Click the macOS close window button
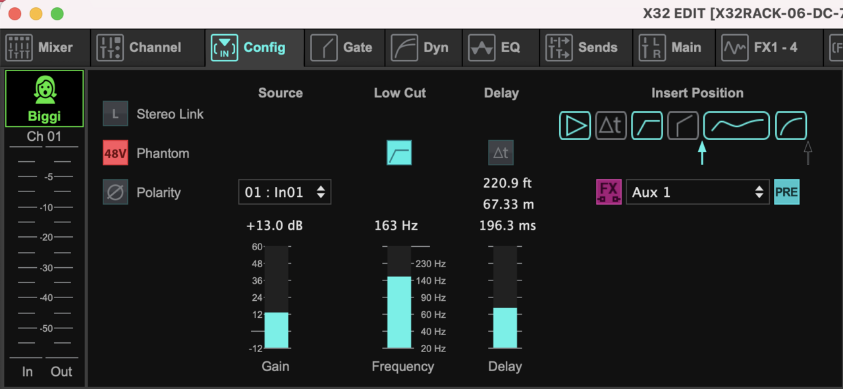 14,13
